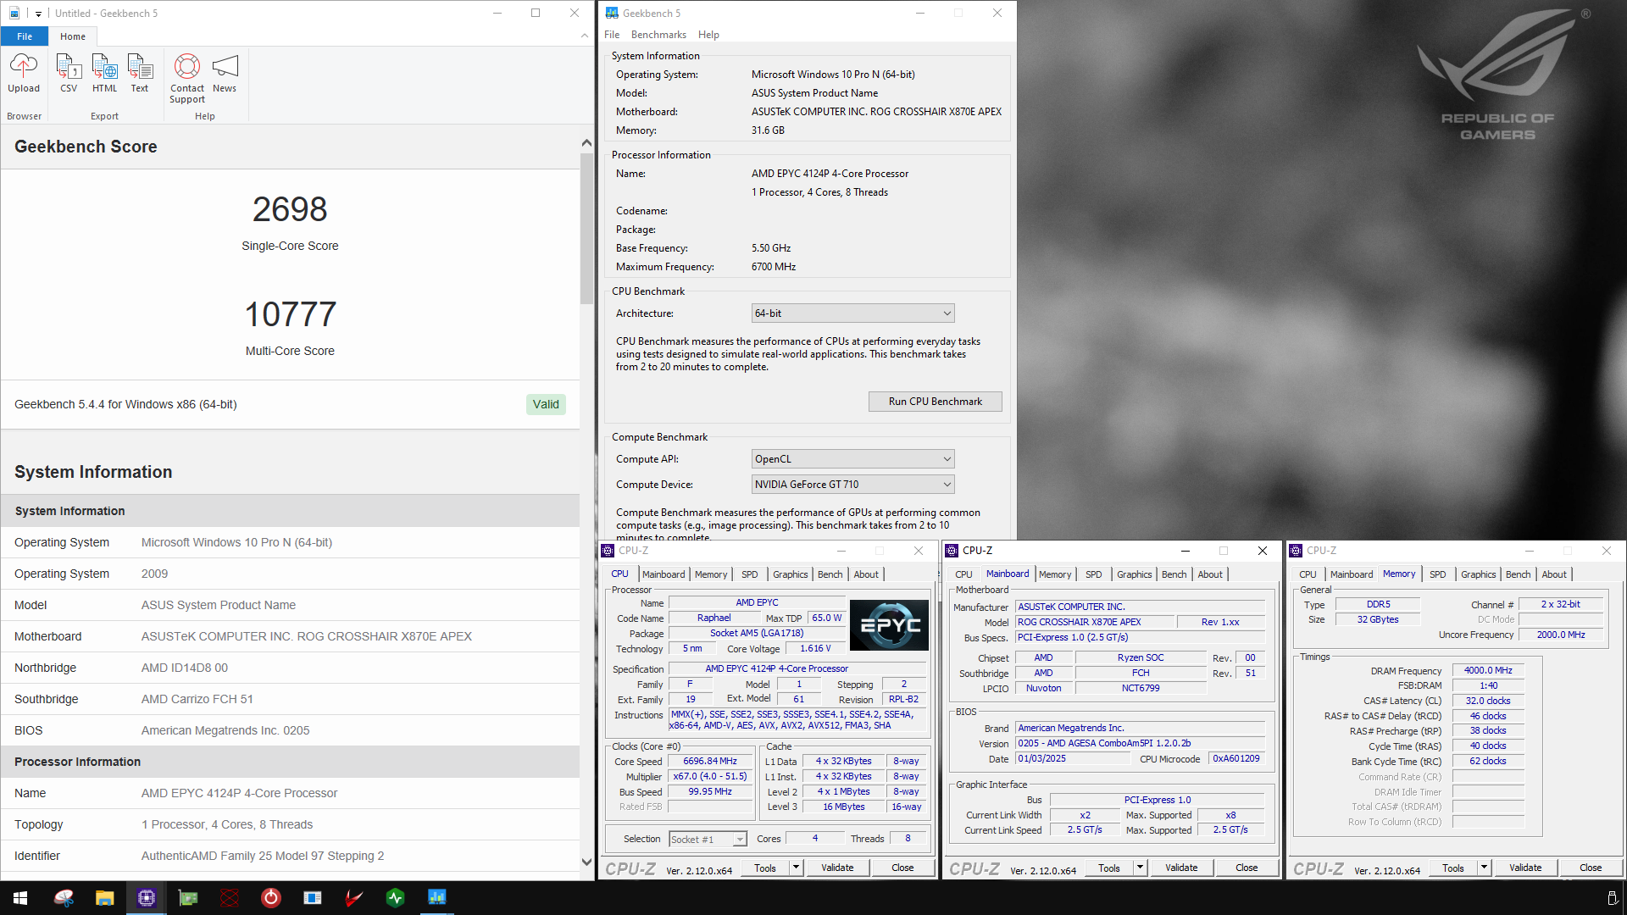Image resolution: width=1627 pixels, height=915 pixels.
Task: Click the quick access save icon in title bar
Action: 14,13
